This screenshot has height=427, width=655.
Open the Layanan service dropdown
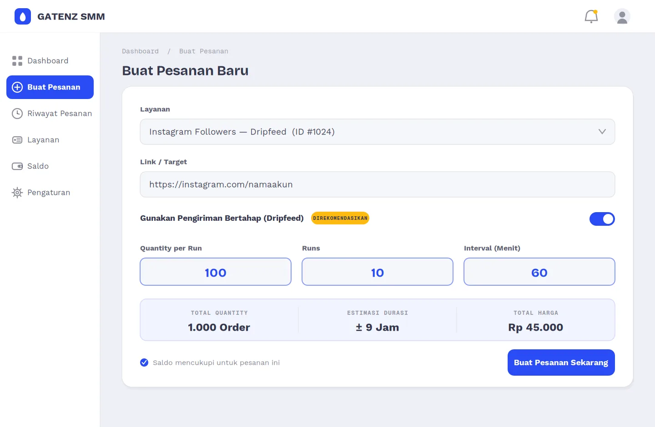[378, 132]
